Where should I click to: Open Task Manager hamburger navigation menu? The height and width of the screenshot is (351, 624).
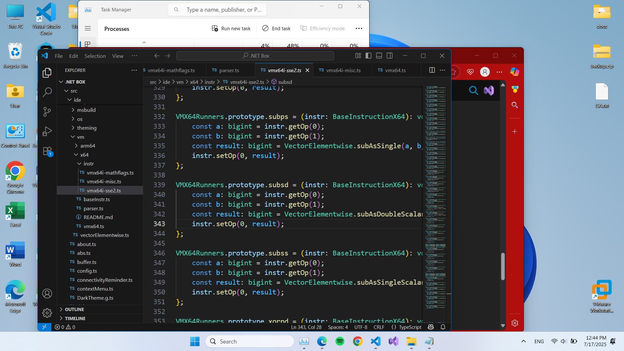click(x=88, y=28)
